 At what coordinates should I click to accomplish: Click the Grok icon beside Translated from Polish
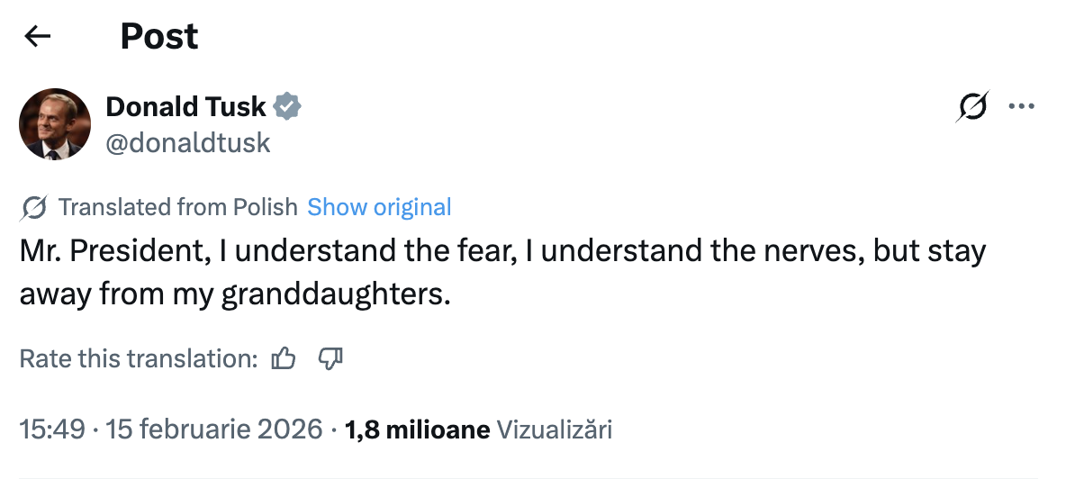coord(33,208)
